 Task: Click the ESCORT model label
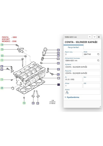(6, 39)
